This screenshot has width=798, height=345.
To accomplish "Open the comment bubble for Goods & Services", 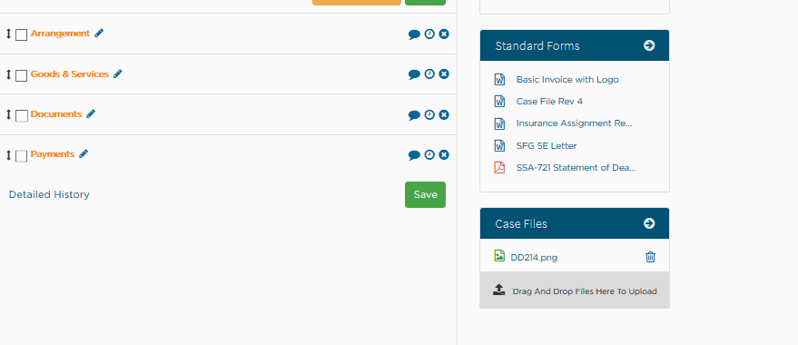I will [x=414, y=74].
